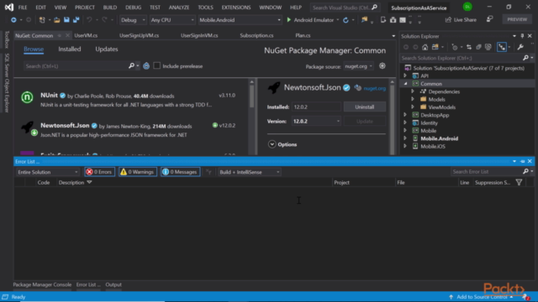Screen dimensions: 538x302
Task: Open the nuget.org package source dropdown
Action: (x=359, y=66)
